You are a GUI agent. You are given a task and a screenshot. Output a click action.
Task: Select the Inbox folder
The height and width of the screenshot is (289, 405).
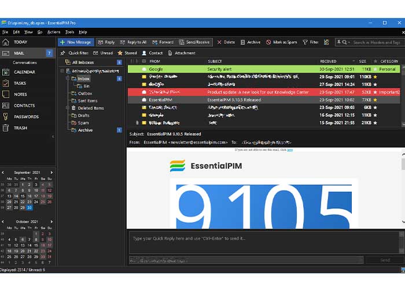click(84, 79)
